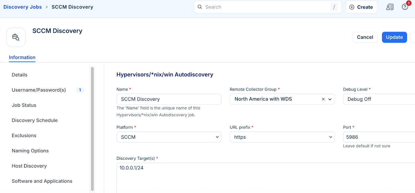Click the Update button
Image resolution: width=415 pixels, height=193 pixels.
394,37
